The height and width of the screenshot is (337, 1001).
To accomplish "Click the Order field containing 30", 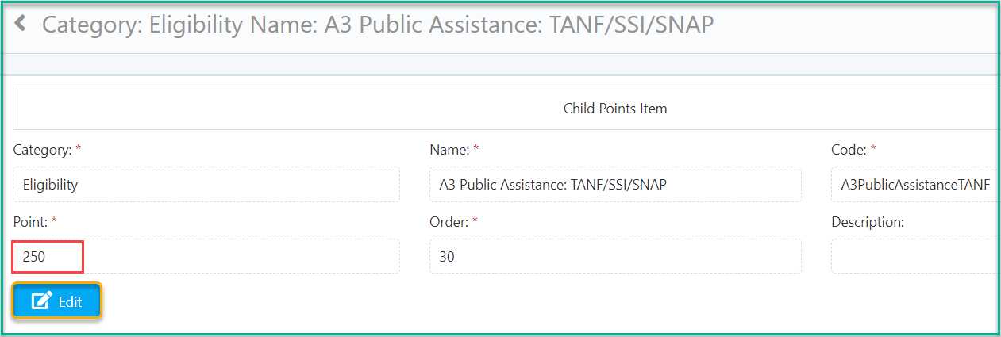I will [x=615, y=257].
